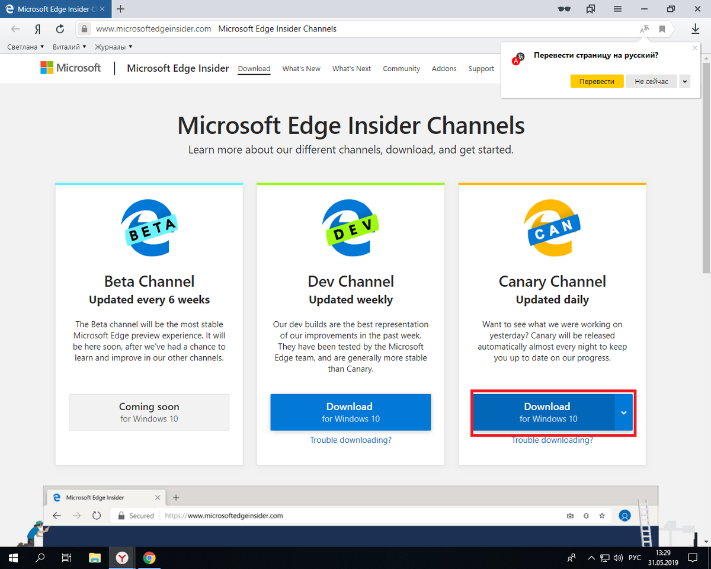Open the volume control icon
This screenshot has height=569, width=711.
(x=618, y=558)
